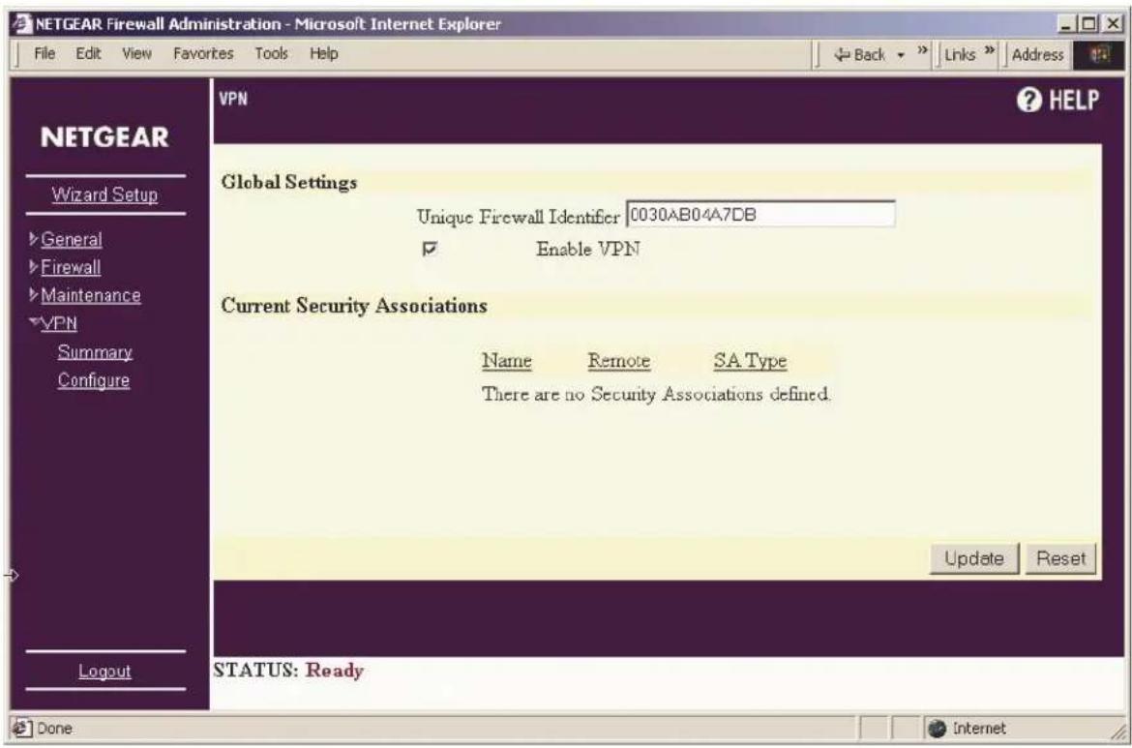Screen dimensions: 1132x748
Task: Sort associations by Remote column
Action: [x=619, y=360]
